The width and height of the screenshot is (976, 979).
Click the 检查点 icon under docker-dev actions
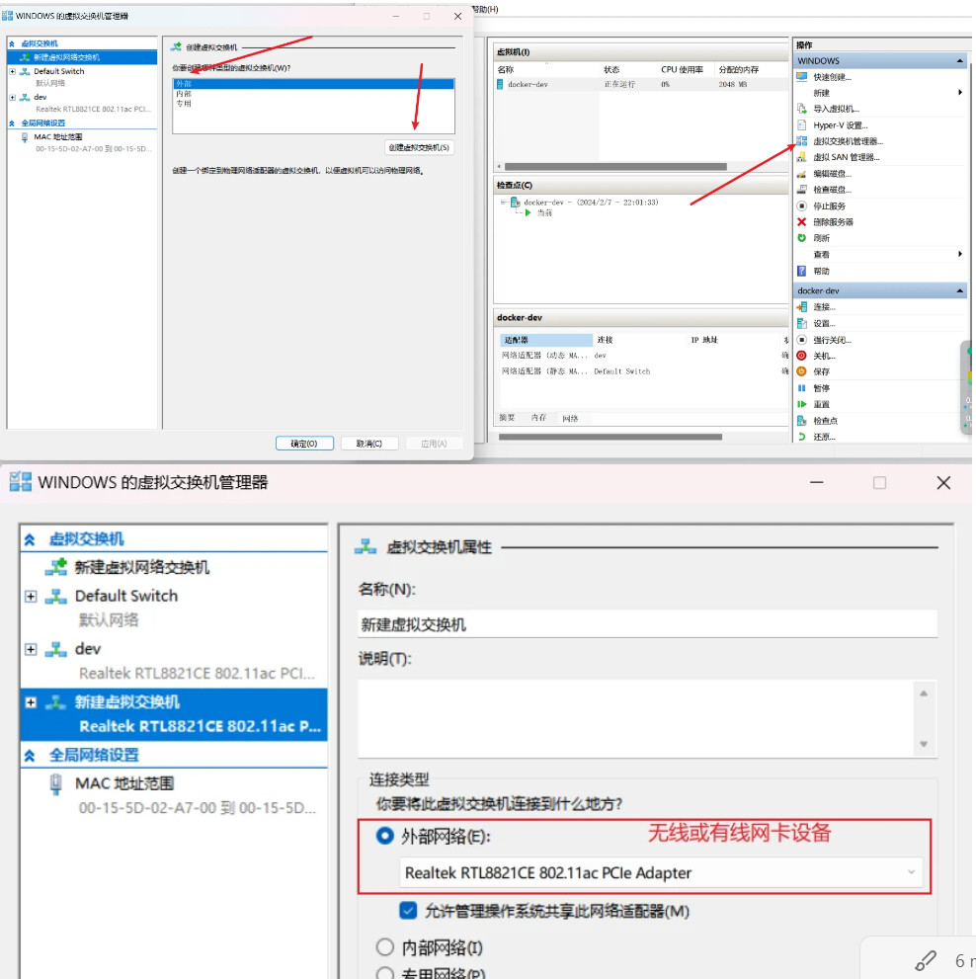(x=802, y=421)
